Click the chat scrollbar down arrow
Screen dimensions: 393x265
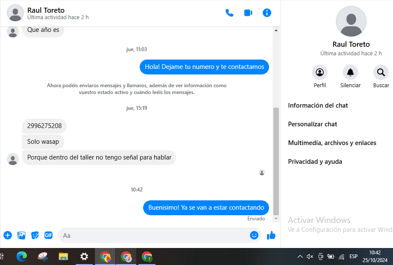pos(276,219)
